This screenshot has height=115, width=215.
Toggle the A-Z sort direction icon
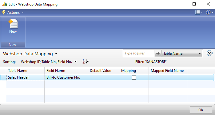(x=86, y=61)
